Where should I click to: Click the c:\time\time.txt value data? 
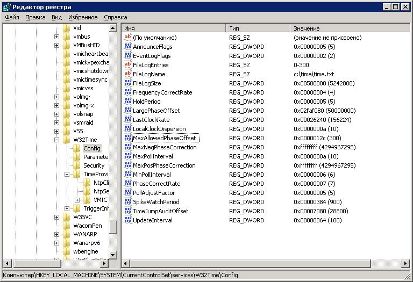point(314,74)
